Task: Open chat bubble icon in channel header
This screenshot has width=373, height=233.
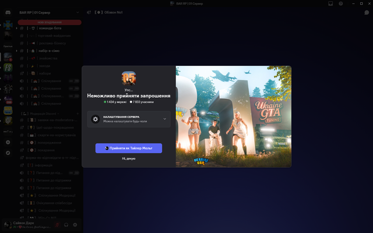Action: 367,12
